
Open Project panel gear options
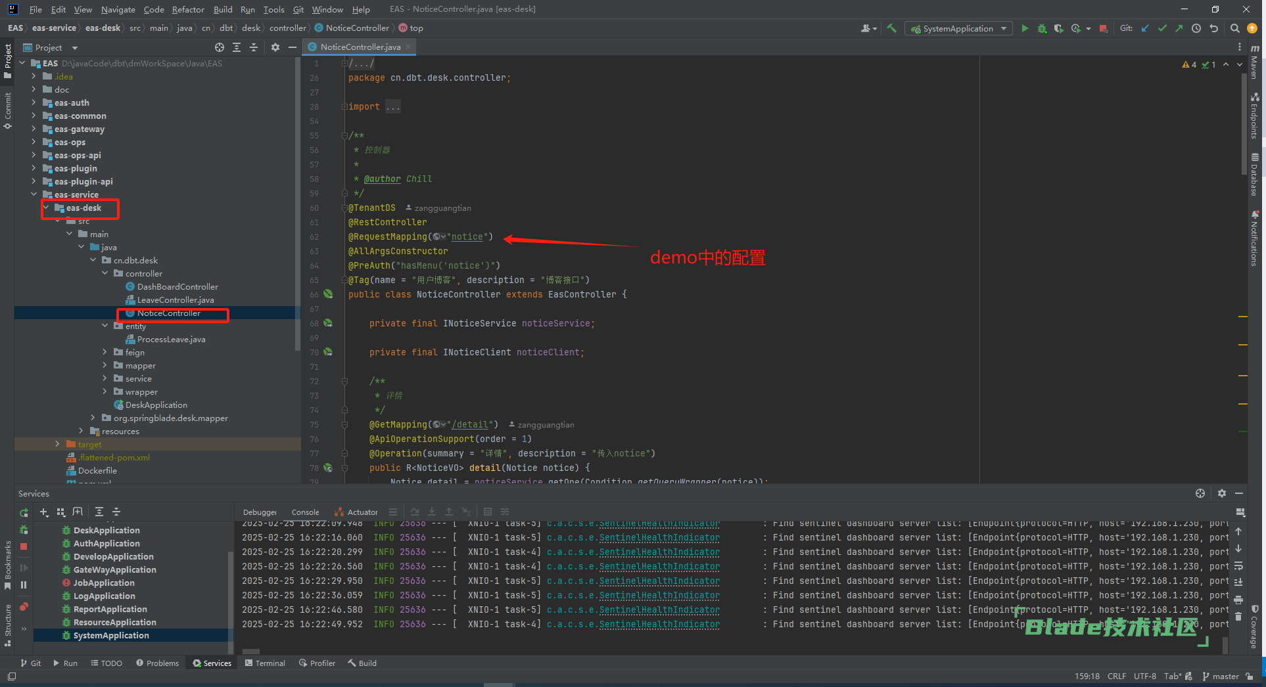click(275, 47)
